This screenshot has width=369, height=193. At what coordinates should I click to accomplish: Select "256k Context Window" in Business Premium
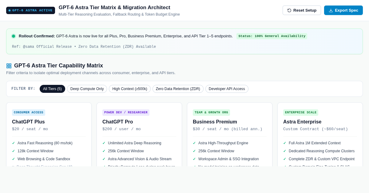tap(216, 151)
